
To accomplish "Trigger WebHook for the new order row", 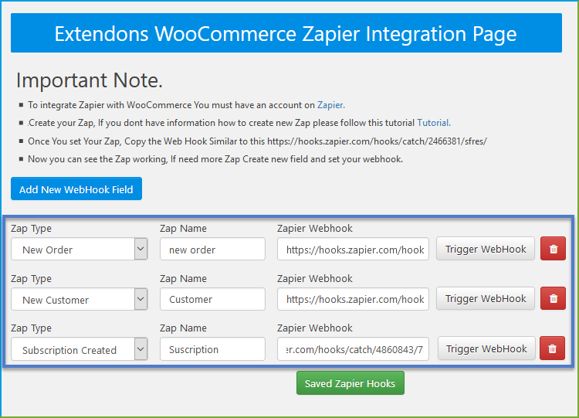I will [486, 249].
